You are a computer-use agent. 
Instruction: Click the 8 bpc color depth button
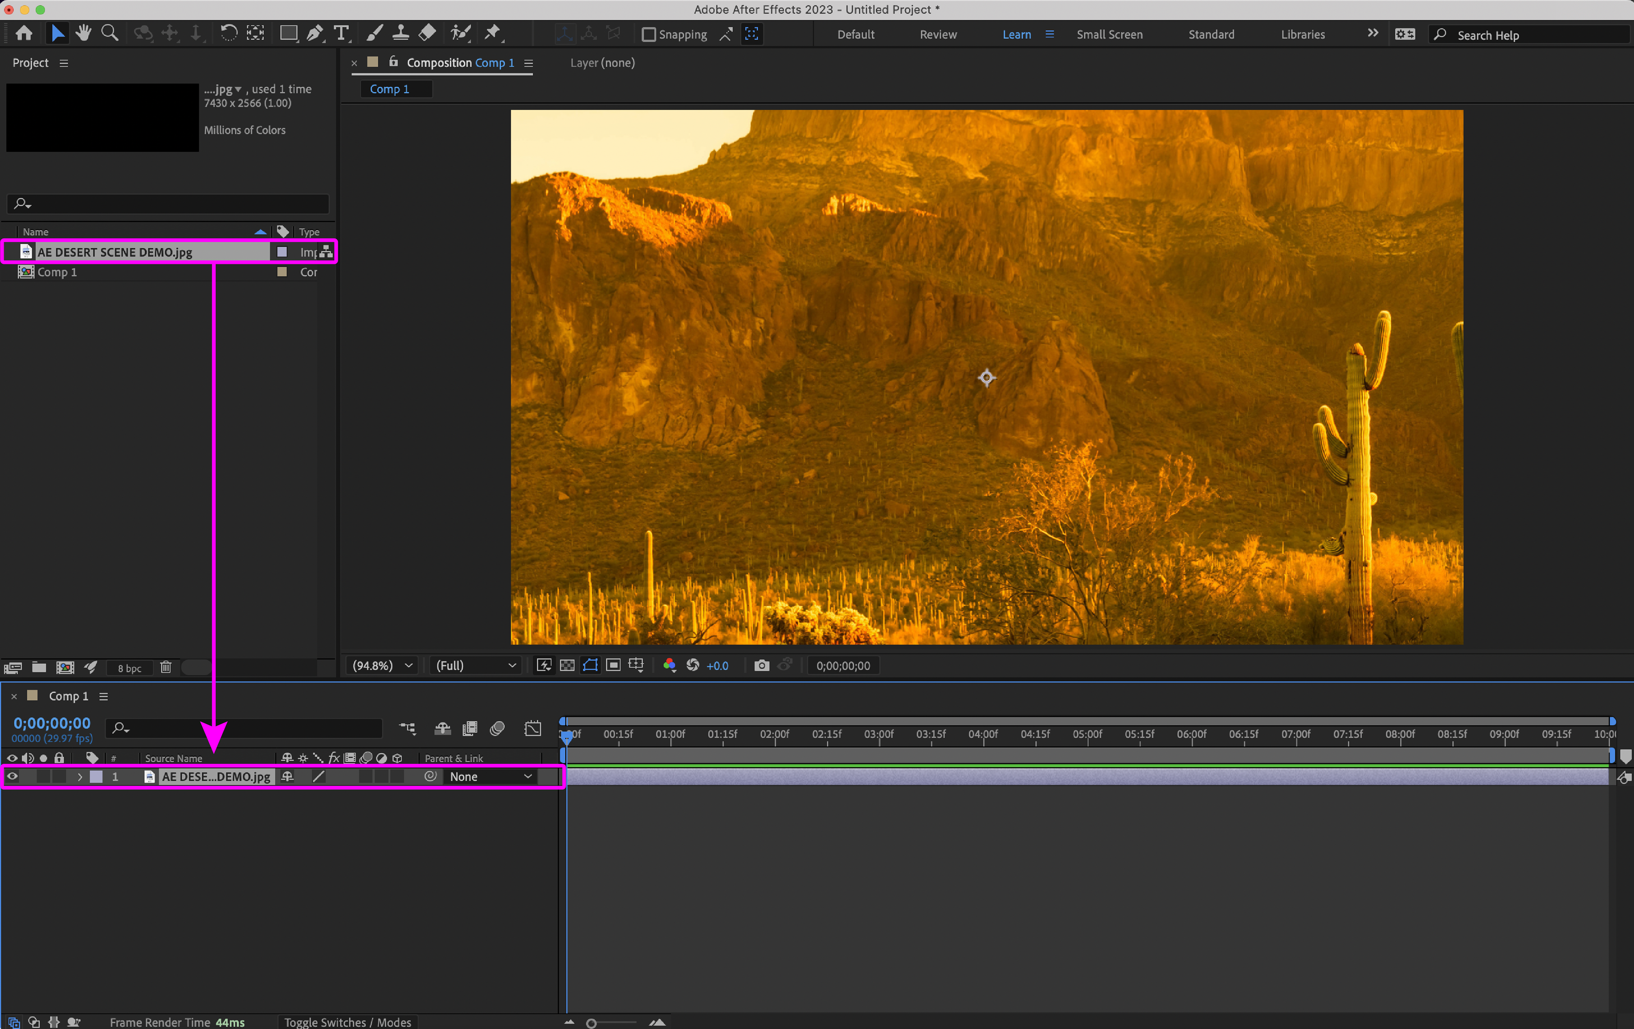[x=129, y=668]
